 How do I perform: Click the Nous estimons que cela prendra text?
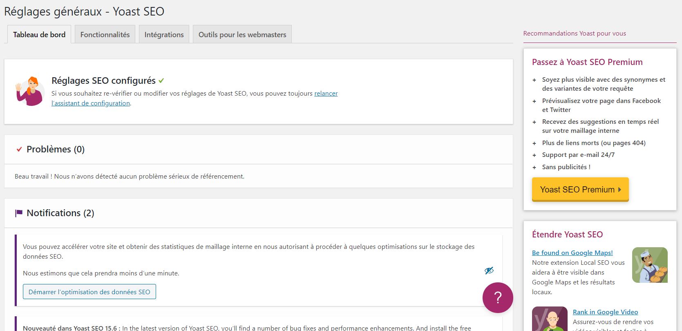101,273
